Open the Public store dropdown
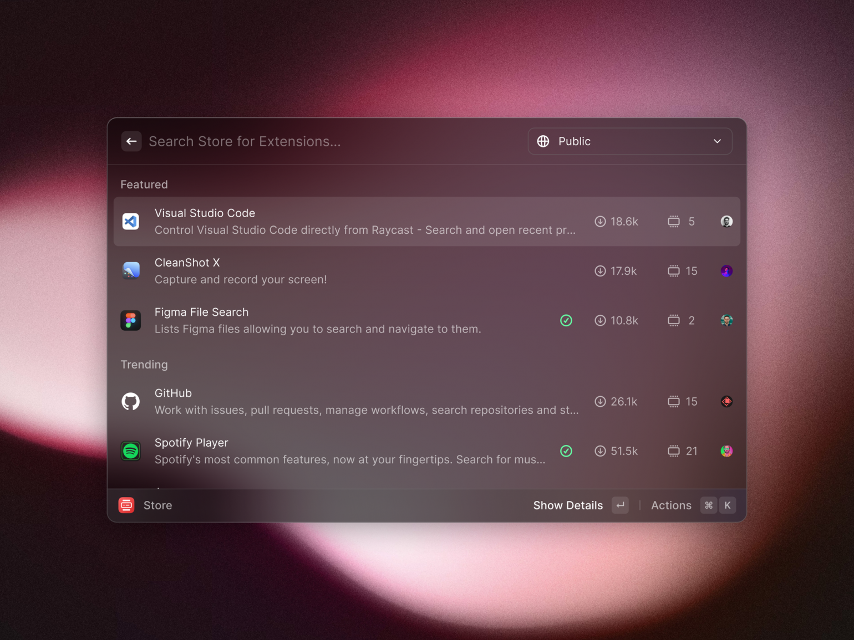 tap(629, 141)
